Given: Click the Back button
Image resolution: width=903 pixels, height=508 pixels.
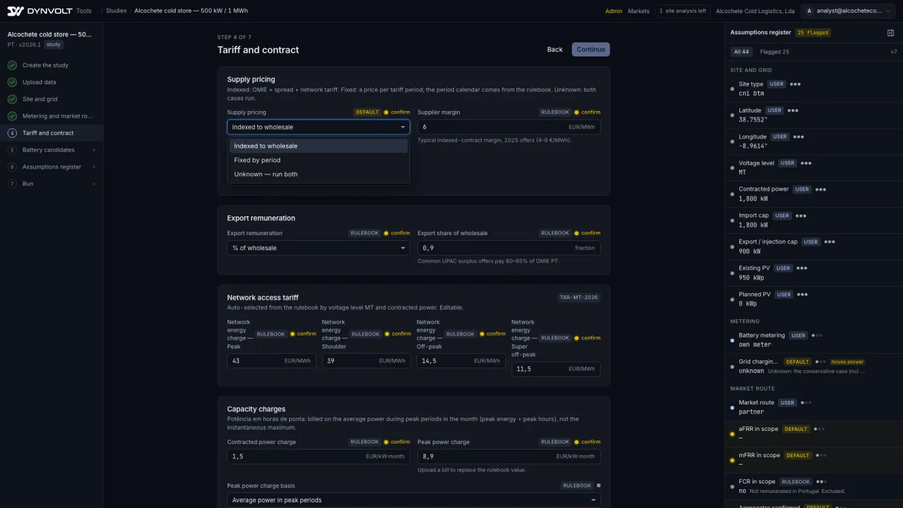Looking at the screenshot, I should click(555, 50).
